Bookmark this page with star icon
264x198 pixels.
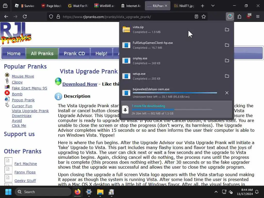(x=204, y=16)
